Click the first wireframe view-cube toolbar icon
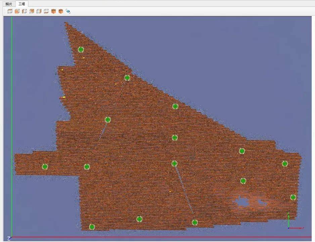315x242 pixels. pyautogui.click(x=10, y=11)
